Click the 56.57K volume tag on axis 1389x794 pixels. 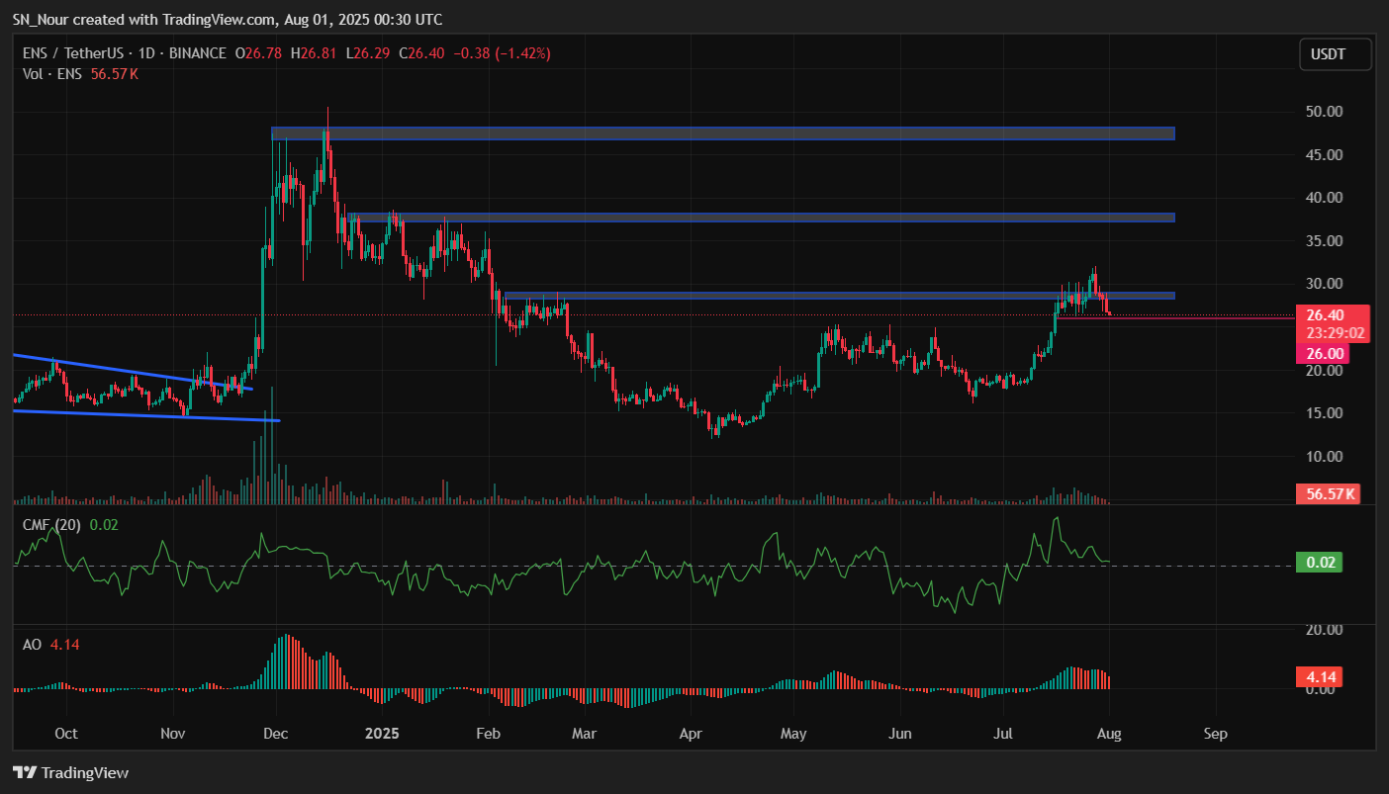[1328, 493]
